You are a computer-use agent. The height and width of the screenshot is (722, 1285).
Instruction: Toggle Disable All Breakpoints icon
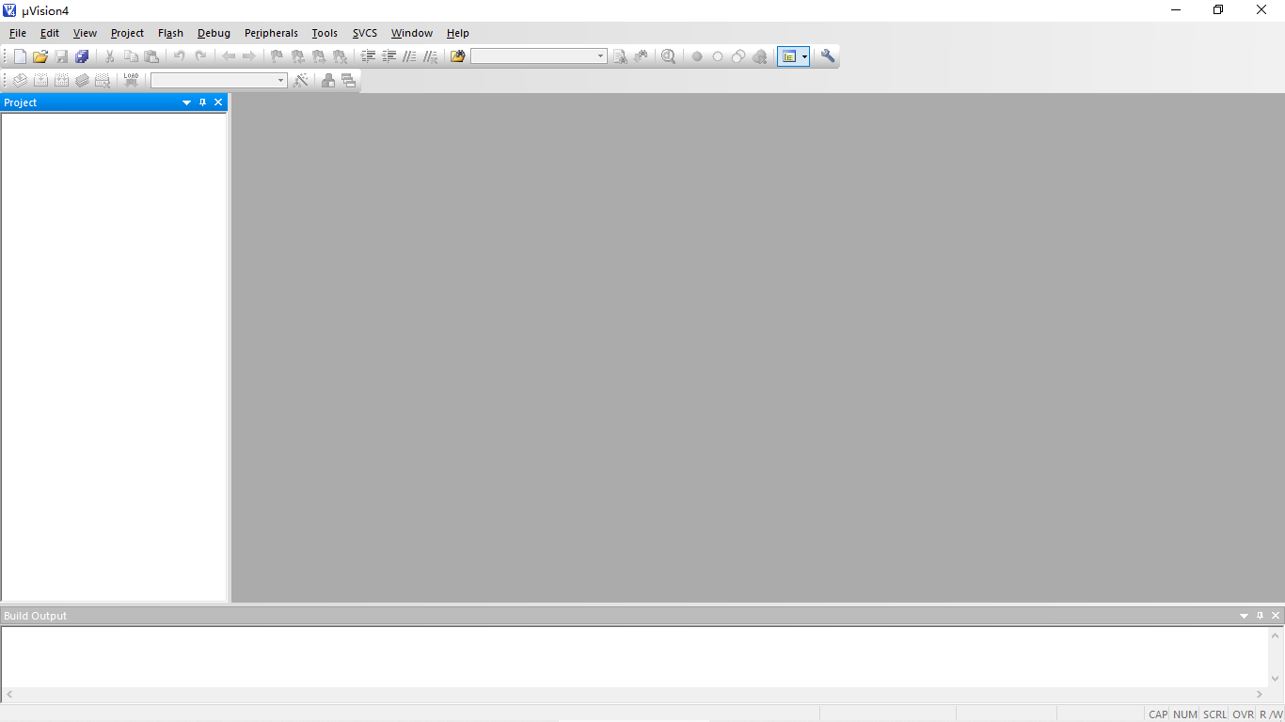point(738,56)
